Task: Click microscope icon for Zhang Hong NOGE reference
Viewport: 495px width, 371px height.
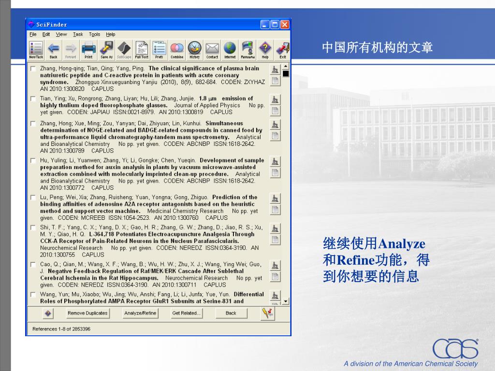Action: click(275, 125)
